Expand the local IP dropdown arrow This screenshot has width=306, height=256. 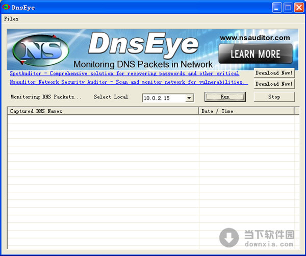click(189, 97)
